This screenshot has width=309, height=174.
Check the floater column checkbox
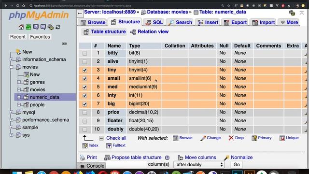click(x=85, y=121)
